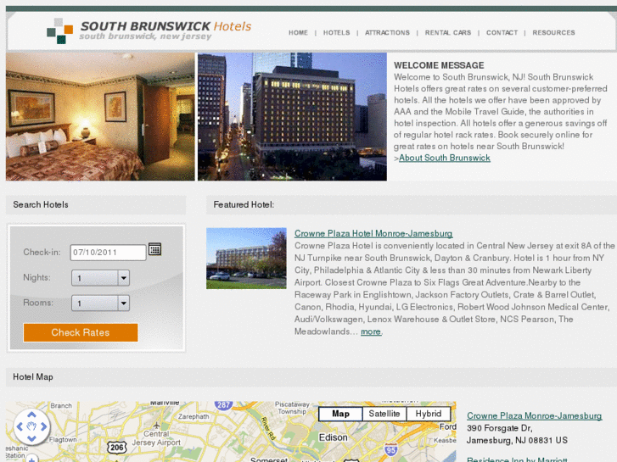Click the Check-in date field
Viewport: 617px width, 462px height.
pos(109,253)
